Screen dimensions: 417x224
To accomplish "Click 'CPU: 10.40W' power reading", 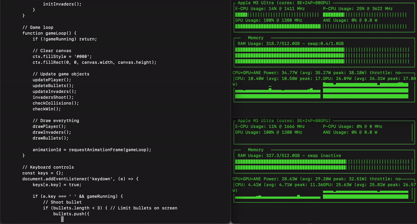I will click(249, 79).
